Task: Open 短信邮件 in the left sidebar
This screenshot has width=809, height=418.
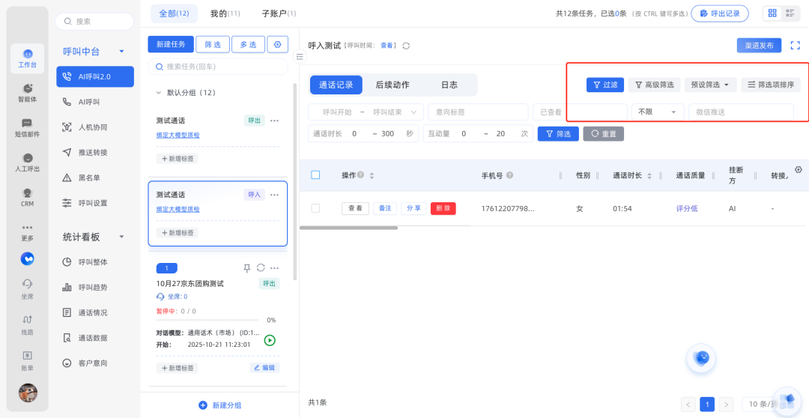Action: click(x=28, y=127)
